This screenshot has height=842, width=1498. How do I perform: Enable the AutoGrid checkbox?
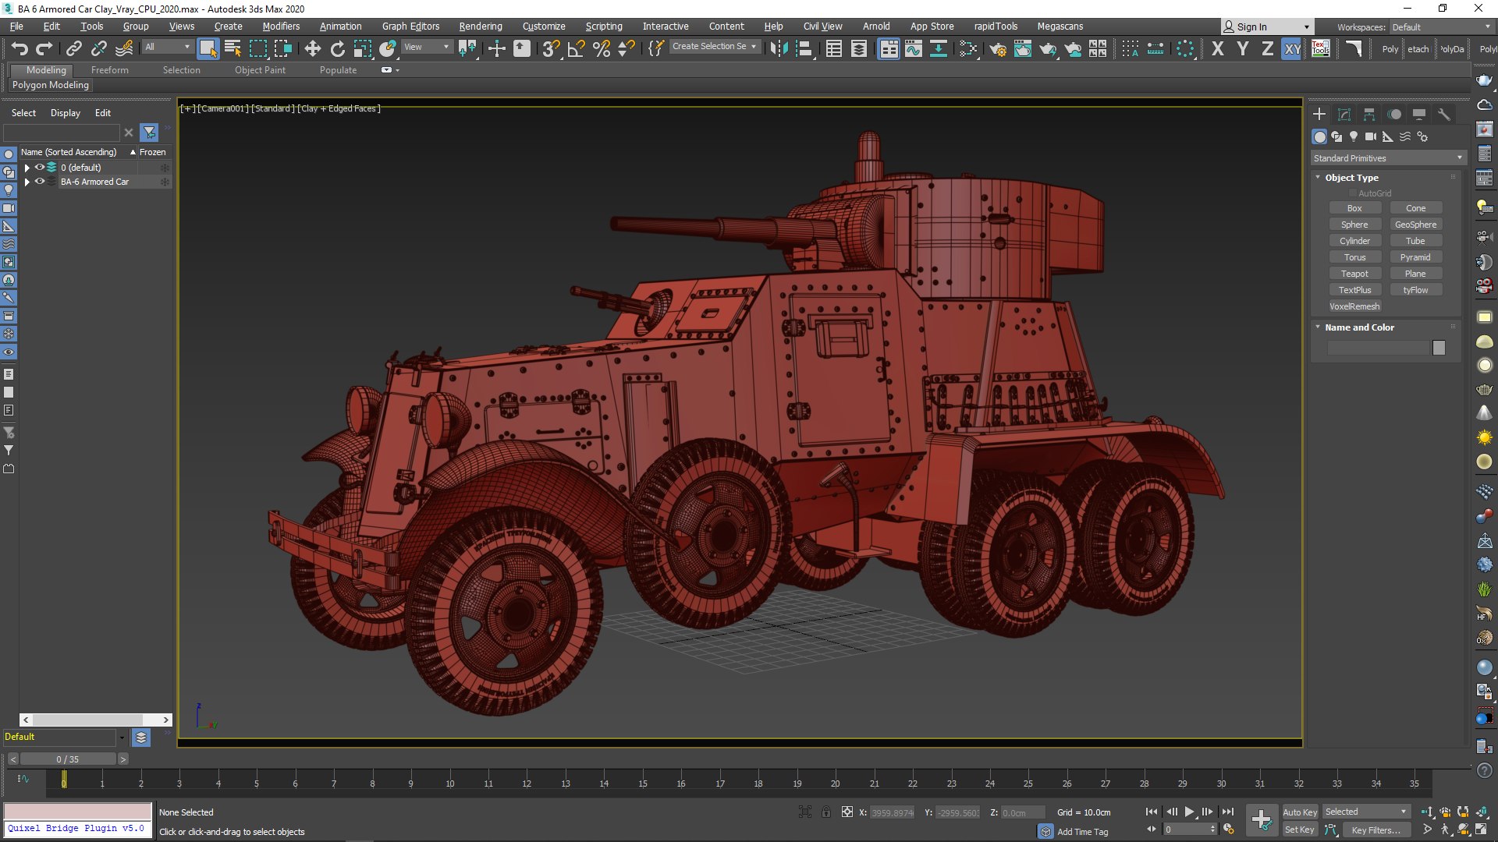pyautogui.click(x=1353, y=193)
